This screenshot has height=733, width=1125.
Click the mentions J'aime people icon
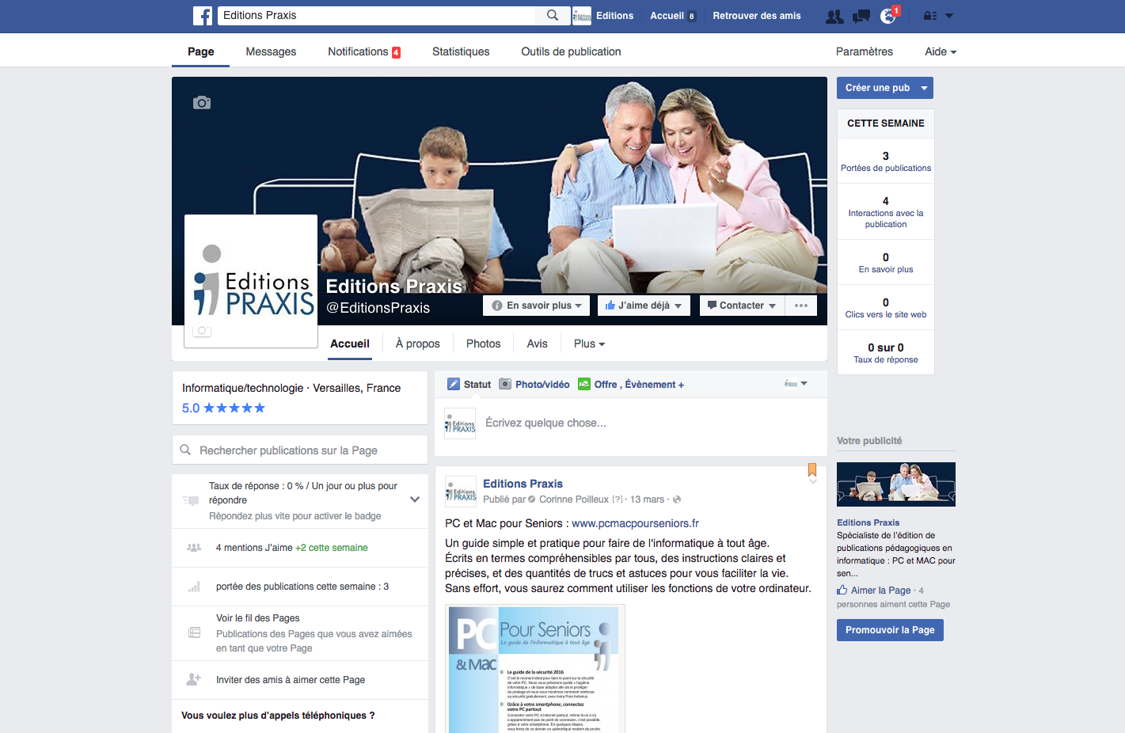coord(194,548)
